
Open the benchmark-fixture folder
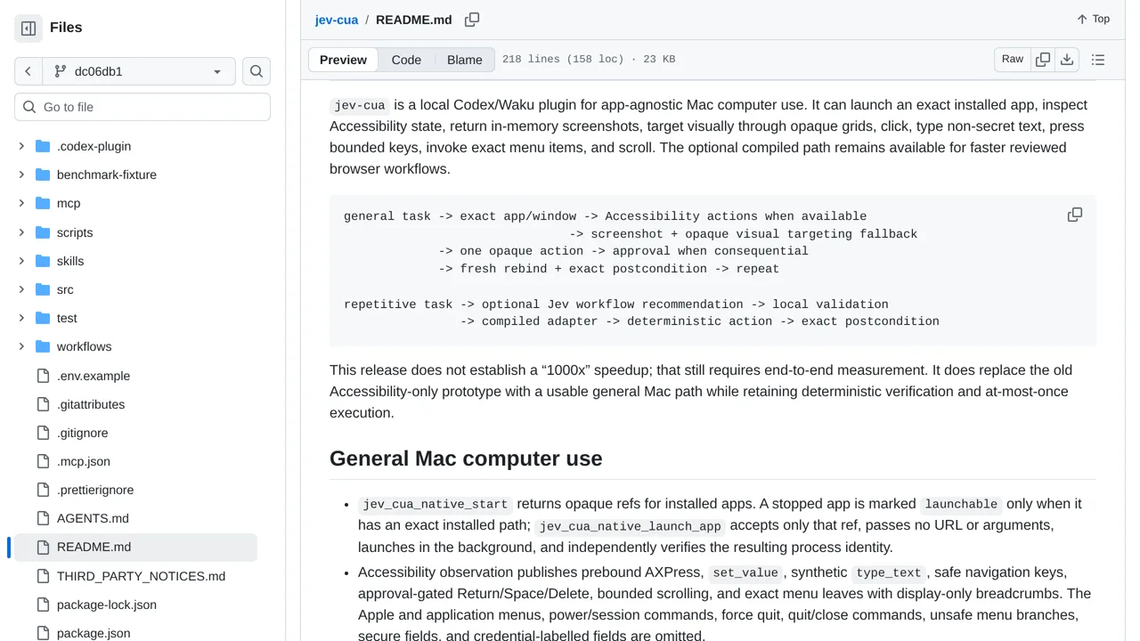click(x=106, y=174)
